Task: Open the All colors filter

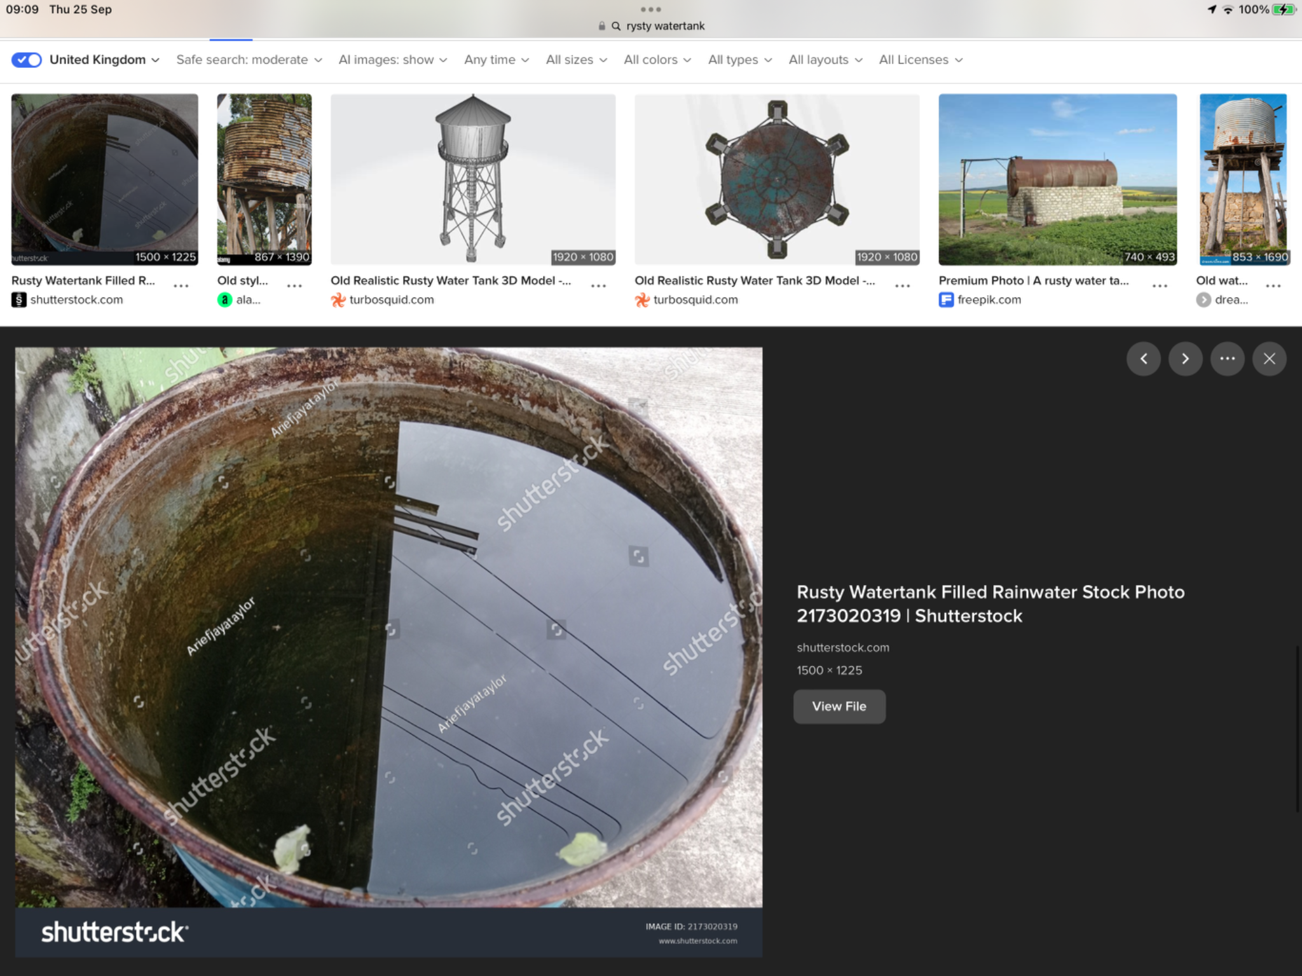Action: click(657, 60)
